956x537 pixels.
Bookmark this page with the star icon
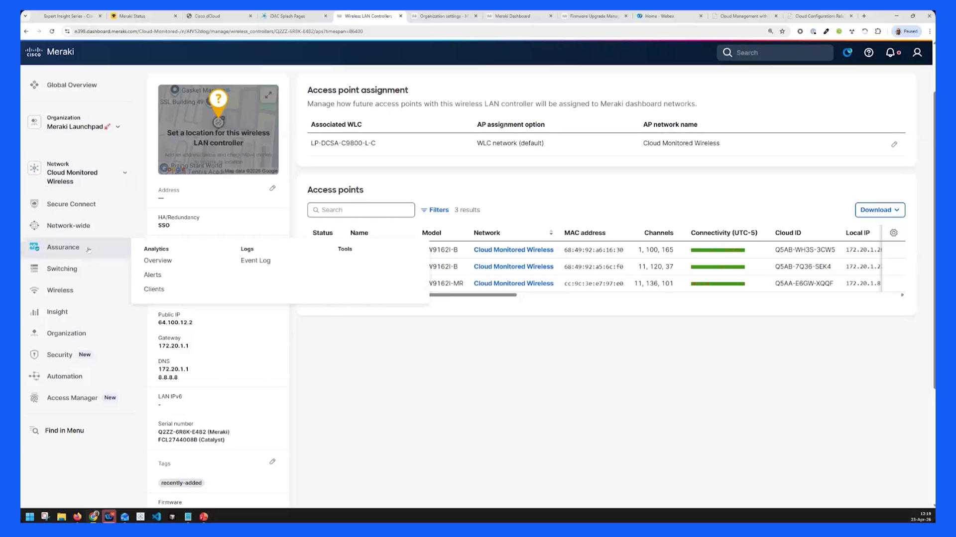tap(782, 31)
